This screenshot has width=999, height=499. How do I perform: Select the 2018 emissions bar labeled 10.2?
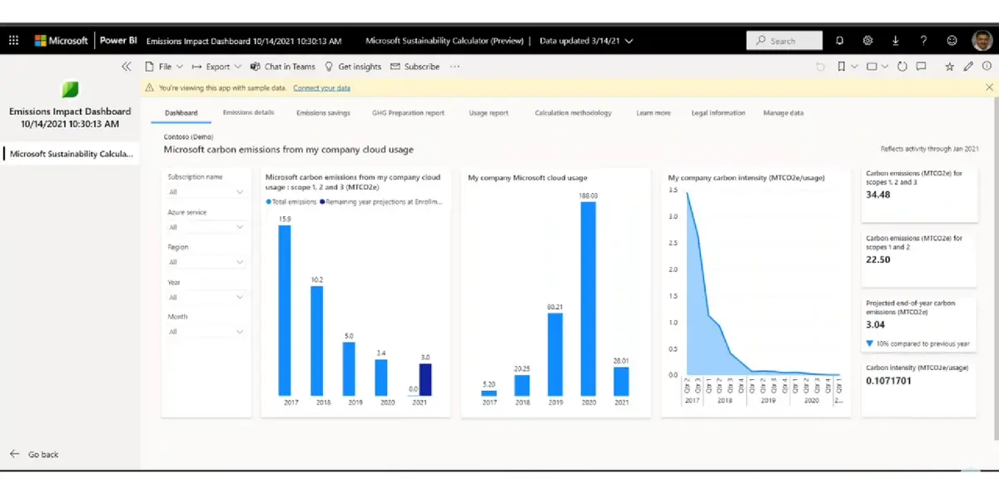pos(317,341)
